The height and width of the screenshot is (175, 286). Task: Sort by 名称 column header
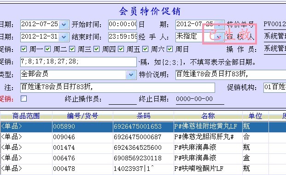tap(208, 116)
